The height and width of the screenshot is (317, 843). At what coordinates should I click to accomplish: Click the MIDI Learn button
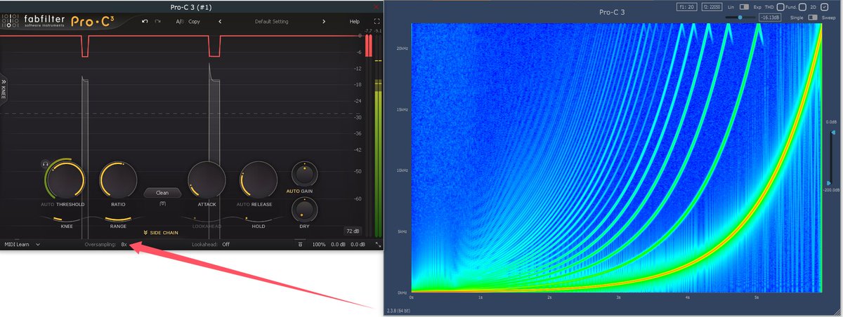(18, 245)
